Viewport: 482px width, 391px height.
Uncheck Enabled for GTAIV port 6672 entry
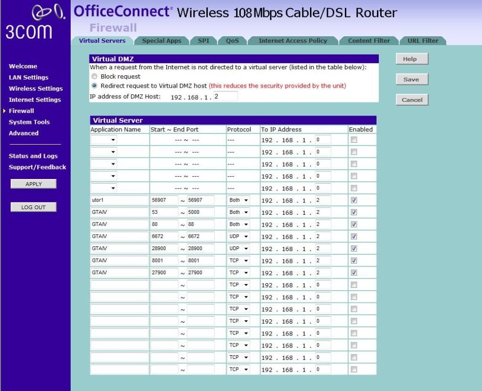coord(354,236)
